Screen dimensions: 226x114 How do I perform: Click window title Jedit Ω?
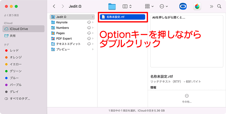[x=75, y=6]
